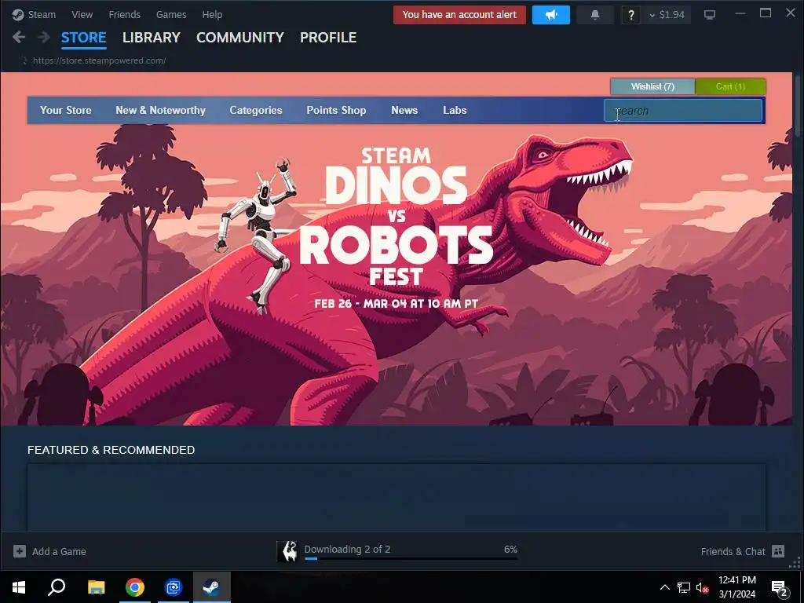
Task: Click the Steam logo menu icon
Action: pyautogui.click(x=18, y=14)
